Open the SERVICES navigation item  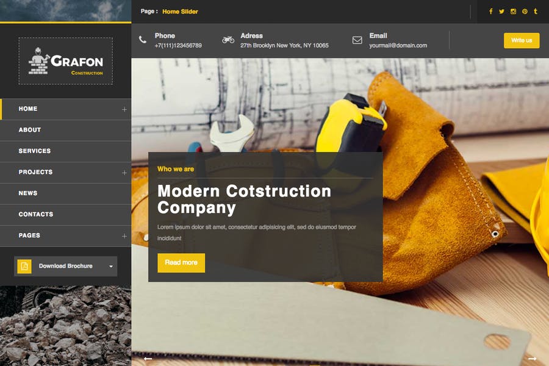coord(35,151)
